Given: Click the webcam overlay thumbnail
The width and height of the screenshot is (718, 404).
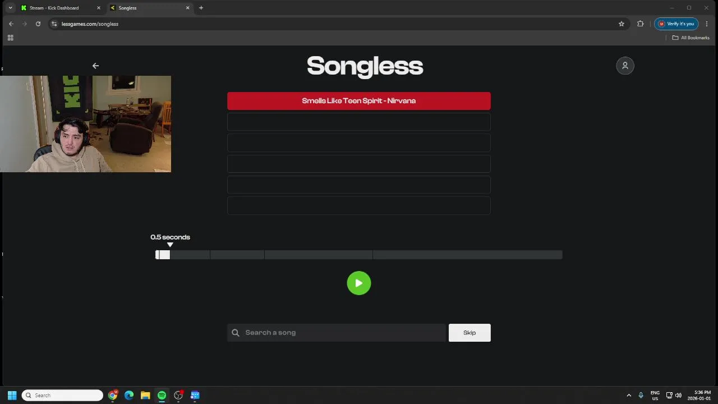Looking at the screenshot, I should (x=85, y=124).
